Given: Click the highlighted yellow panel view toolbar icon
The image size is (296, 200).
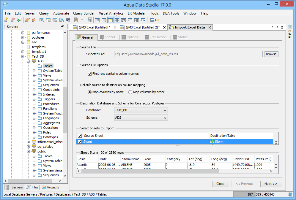Looking at the screenshot, I should (x=111, y=20).
